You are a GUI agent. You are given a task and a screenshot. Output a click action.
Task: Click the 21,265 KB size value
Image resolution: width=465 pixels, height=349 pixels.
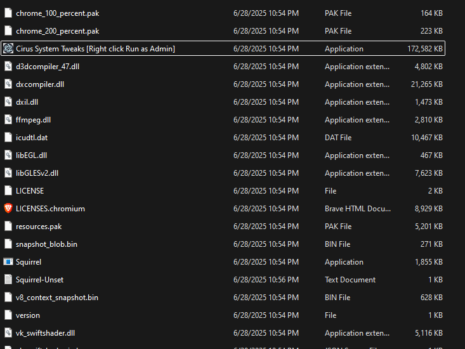pyautogui.click(x=427, y=84)
